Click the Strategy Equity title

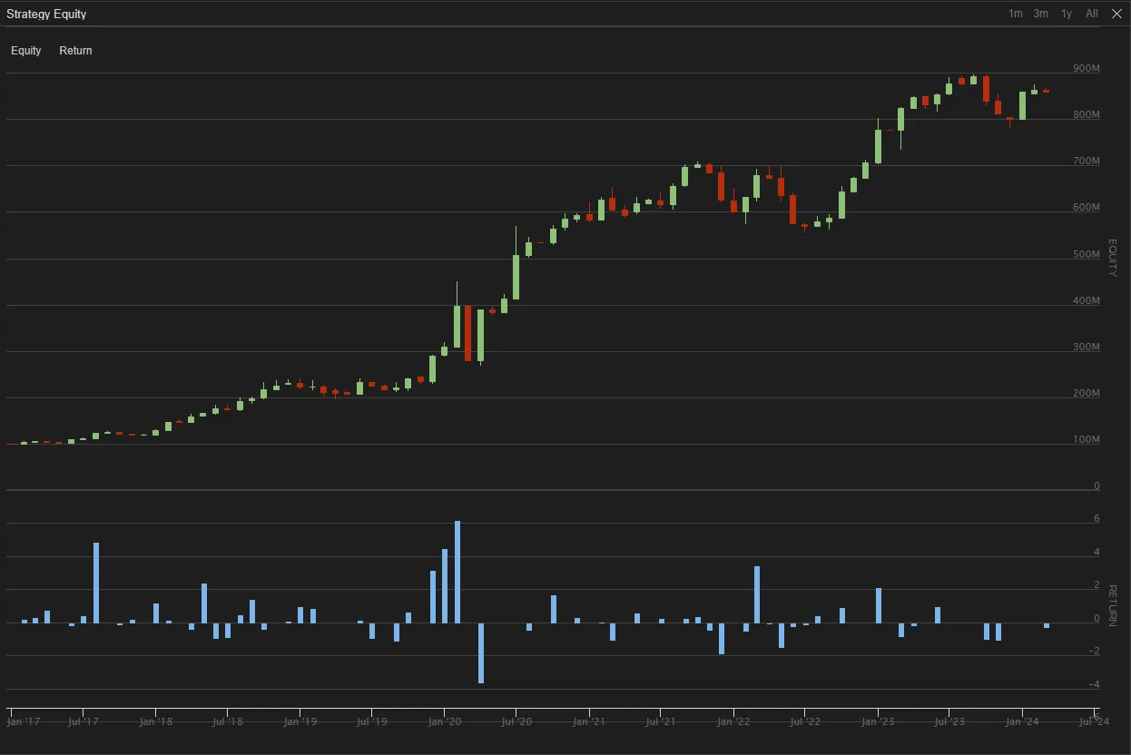pyautogui.click(x=46, y=15)
